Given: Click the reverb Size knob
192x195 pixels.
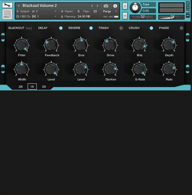Looking at the screenshot, I should 81,45.
